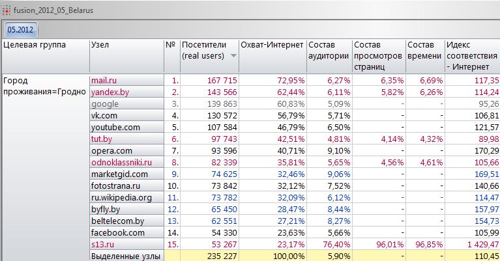Select the mail.ru node row
The height and width of the screenshot is (261, 500).
pos(104,80)
